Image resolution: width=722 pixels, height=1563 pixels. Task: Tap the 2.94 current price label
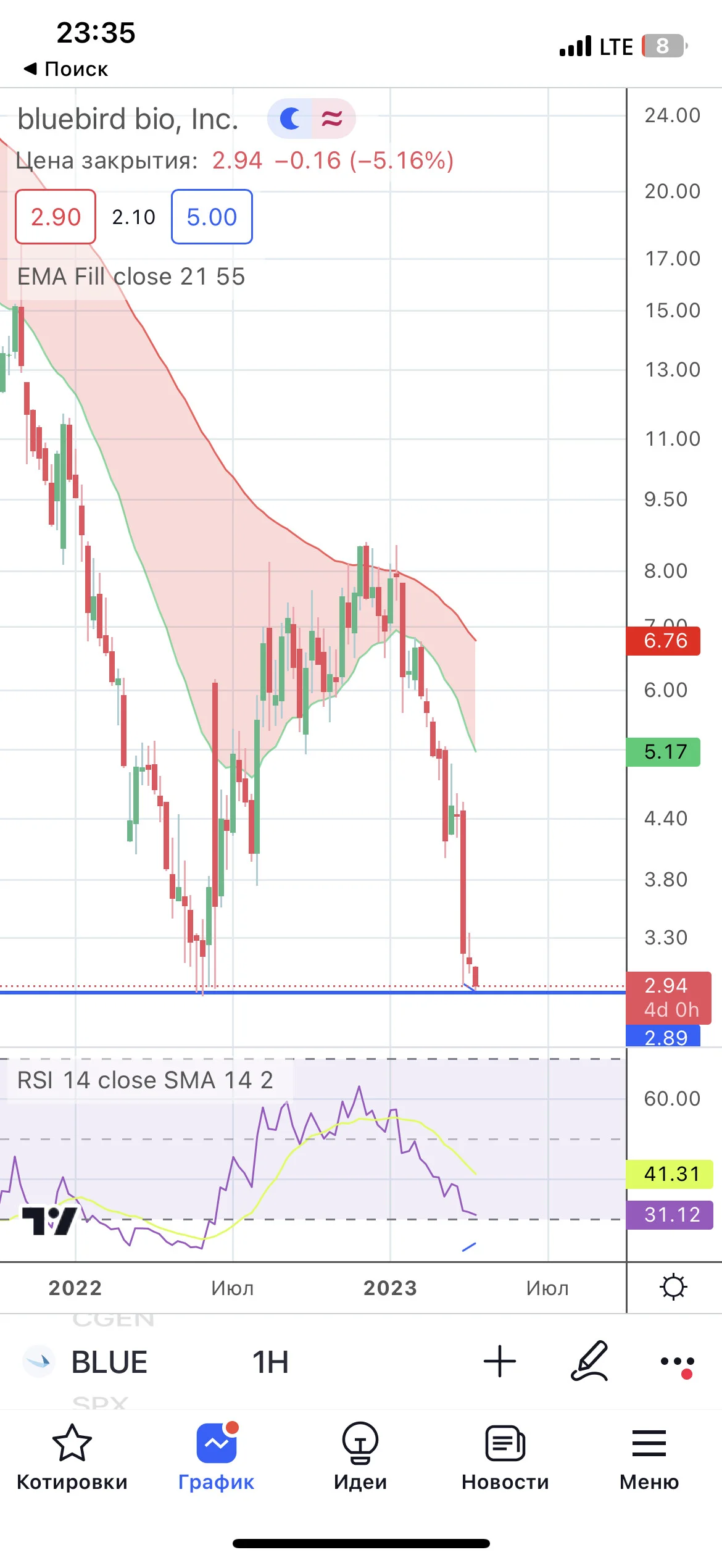669,998
